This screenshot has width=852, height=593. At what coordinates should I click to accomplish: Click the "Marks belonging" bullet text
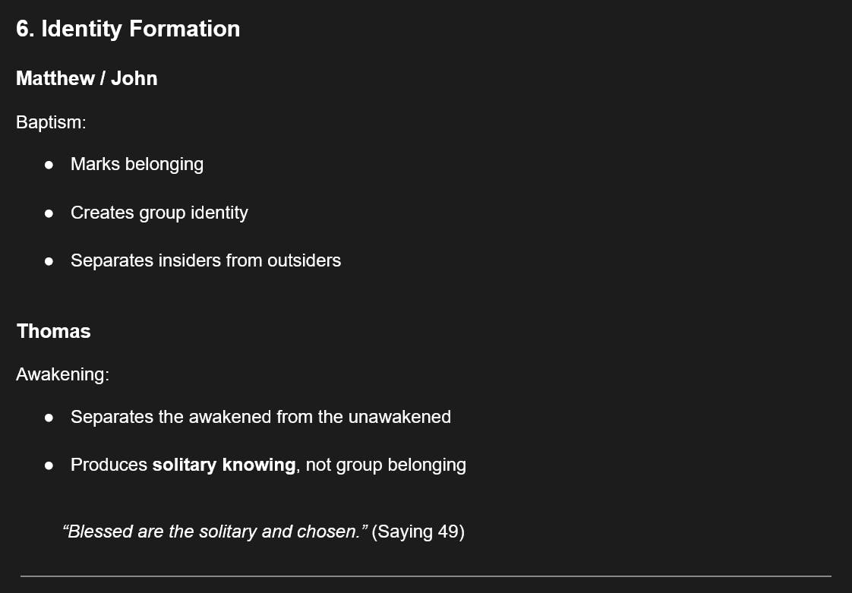pyautogui.click(x=137, y=164)
